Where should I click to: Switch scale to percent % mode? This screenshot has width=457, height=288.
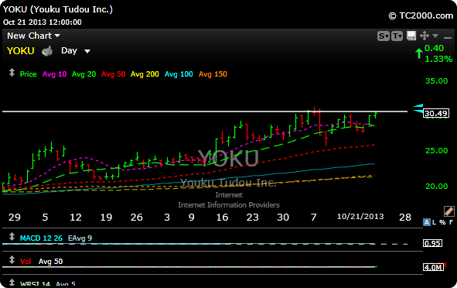point(442,222)
